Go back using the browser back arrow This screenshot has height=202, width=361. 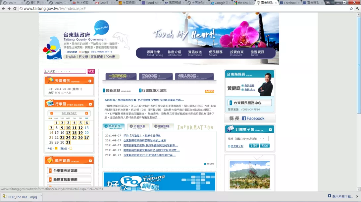(3, 9)
